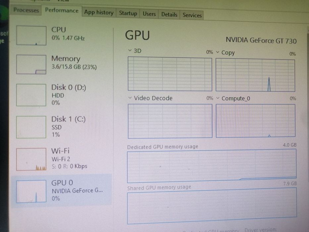This screenshot has height=232, width=309.
Task: Click the HDD disk type text
Action: coord(58,95)
